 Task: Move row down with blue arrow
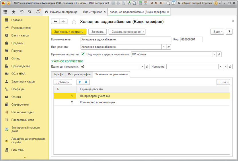[86, 82]
